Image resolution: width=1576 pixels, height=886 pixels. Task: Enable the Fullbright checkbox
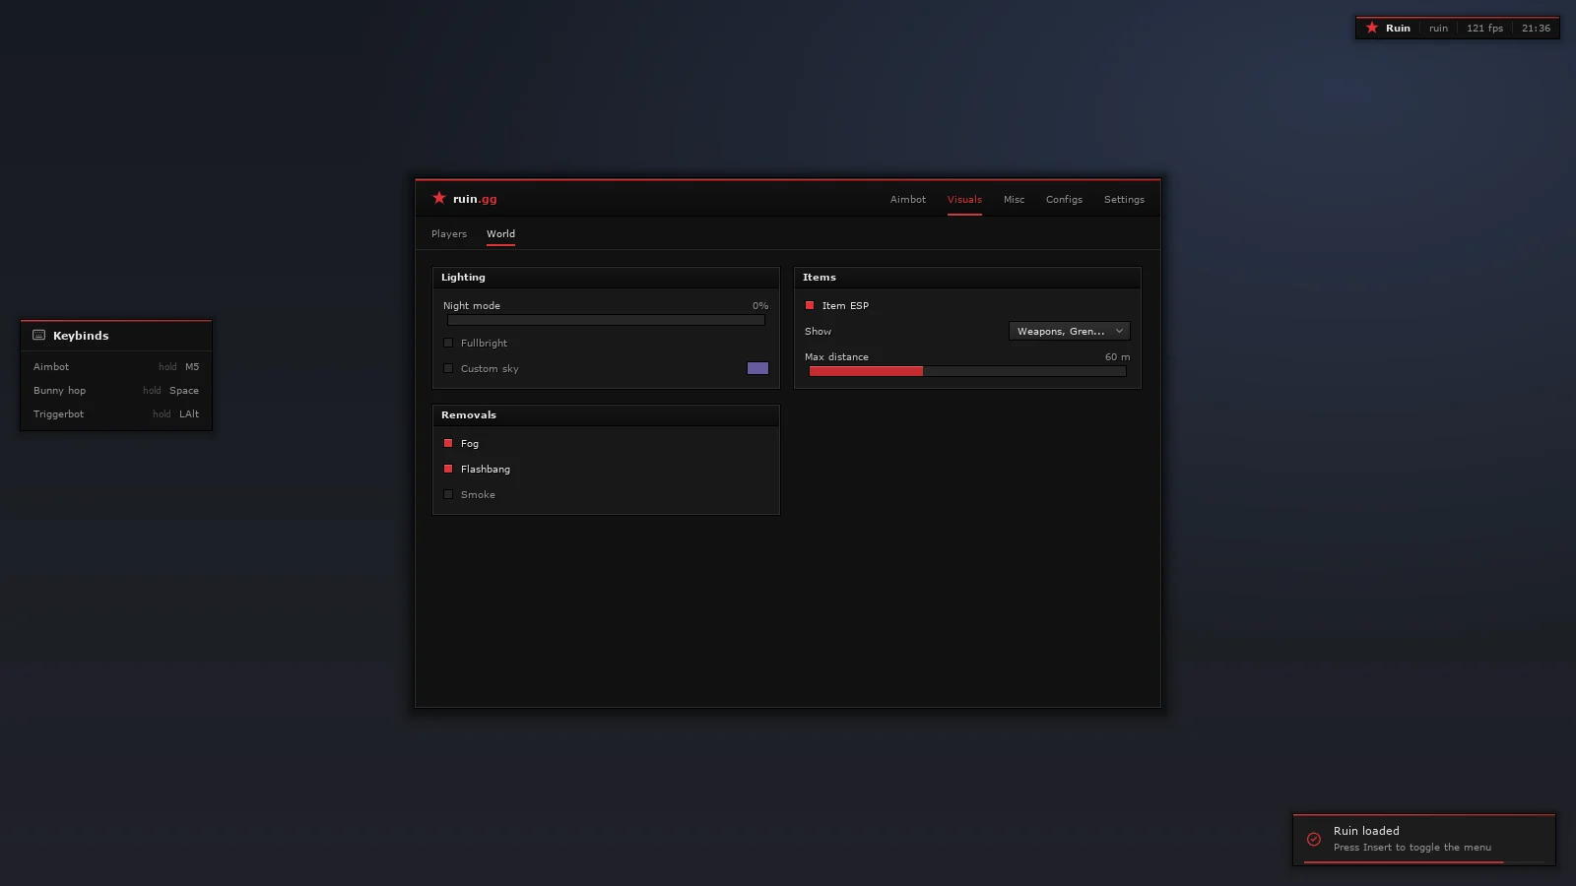[x=448, y=343]
